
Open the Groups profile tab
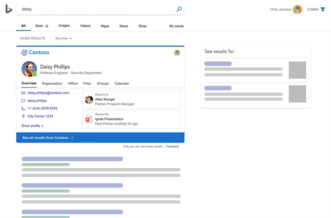click(x=103, y=83)
